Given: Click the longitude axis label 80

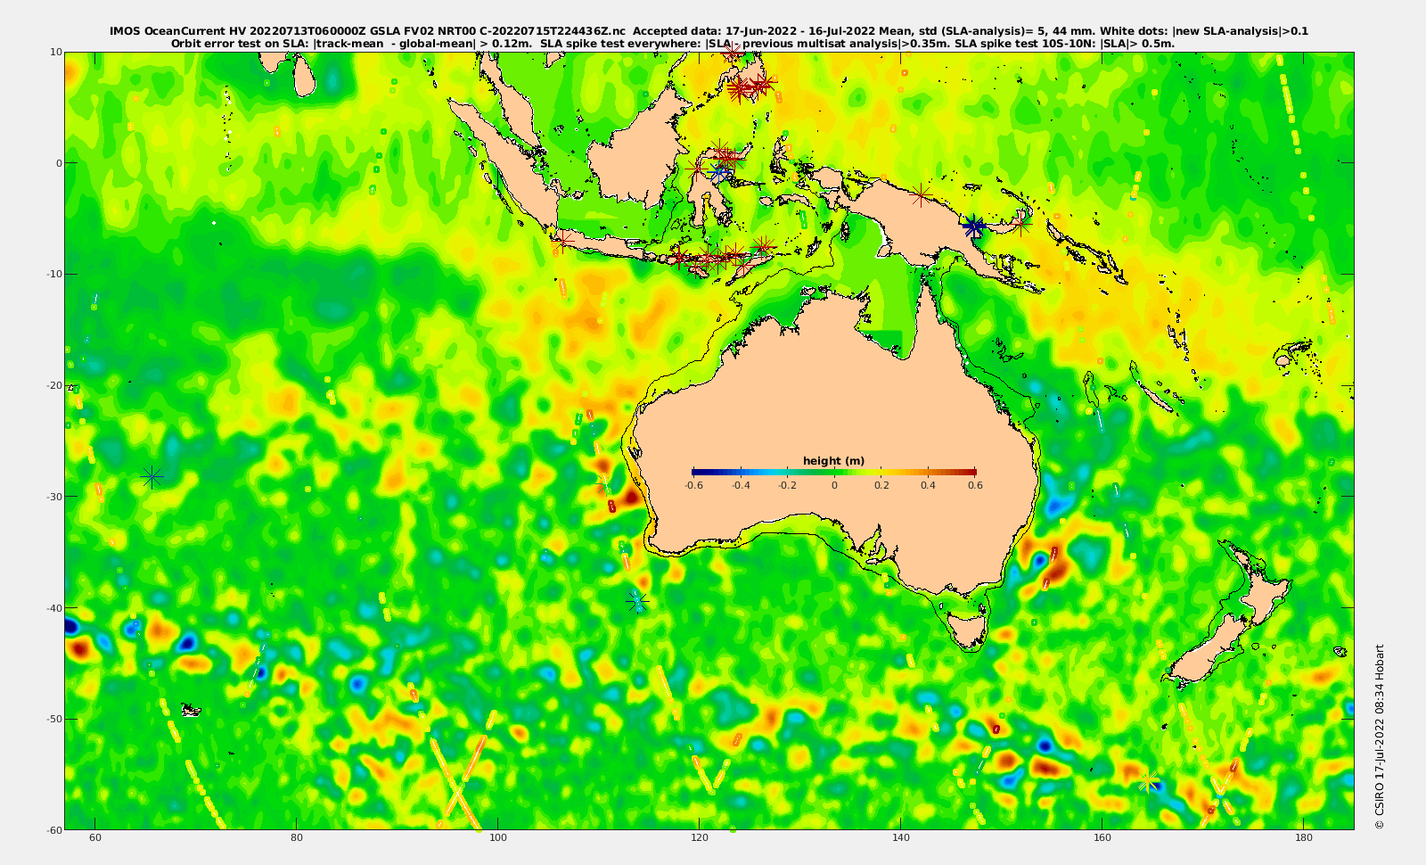Looking at the screenshot, I should pyautogui.click(x=297, y=838).
